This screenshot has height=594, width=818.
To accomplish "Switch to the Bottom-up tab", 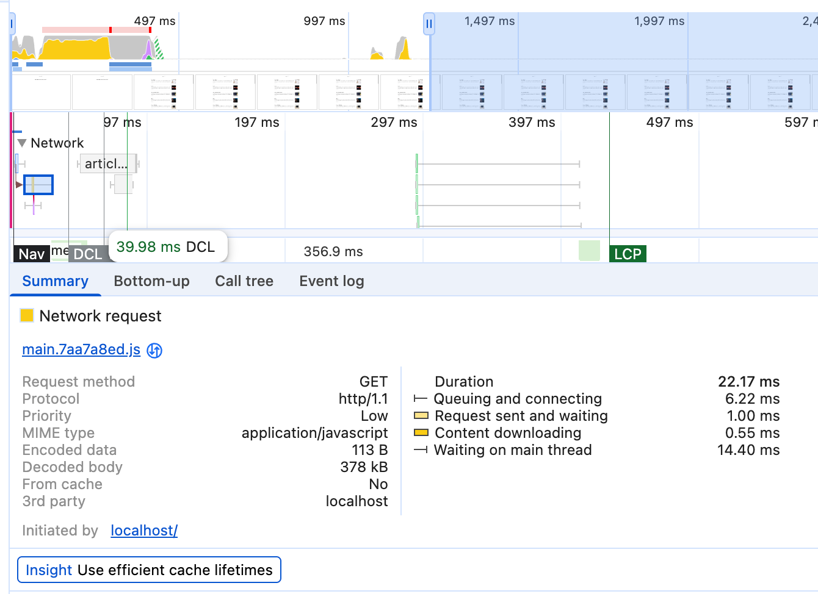I will [151, 281].
